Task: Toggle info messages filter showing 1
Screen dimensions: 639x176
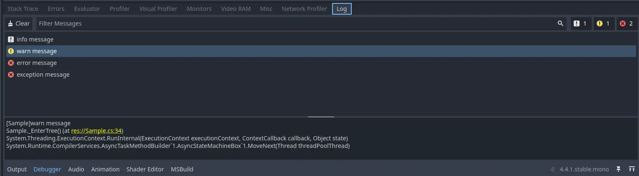Action: click(x=580, y=23)
